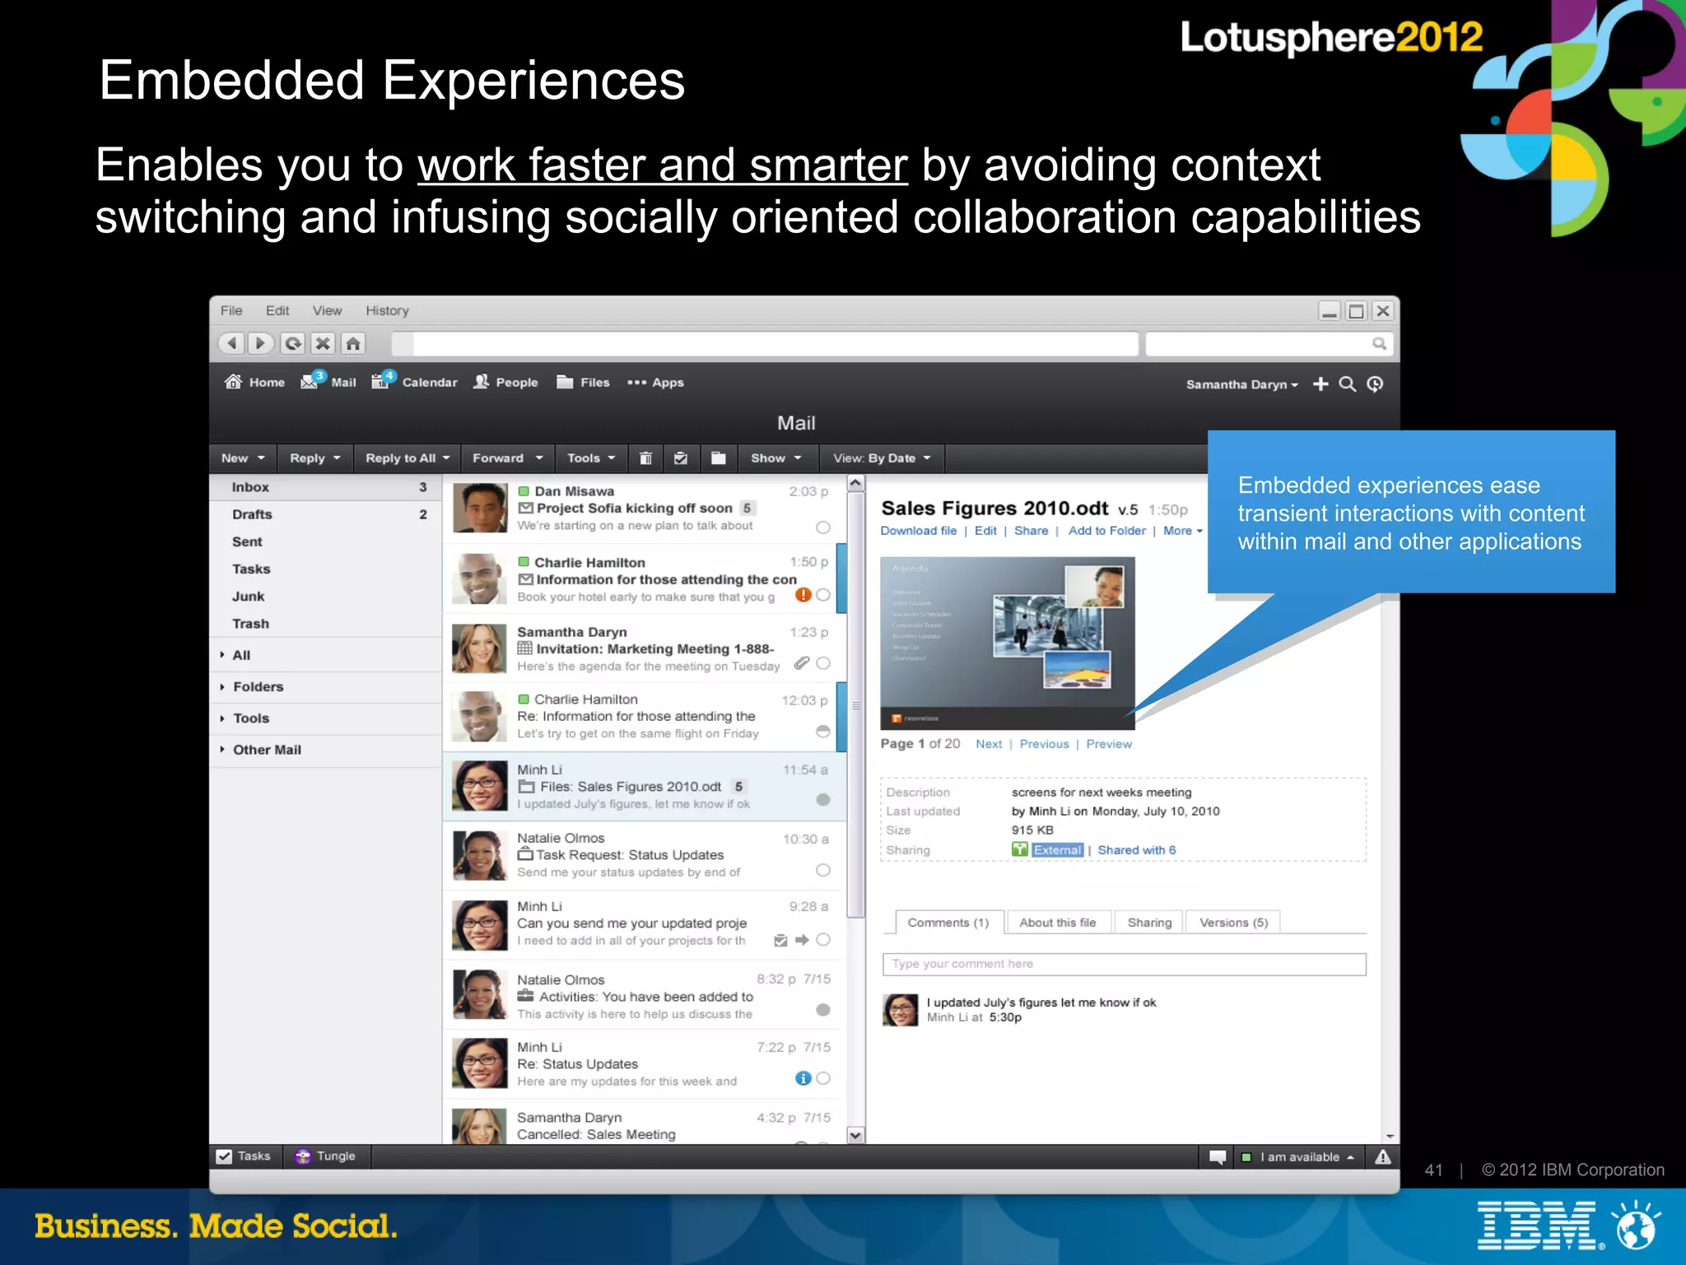The height and width of the screenshot is (1265, 1686).
Task: Switch to the Sharing tab
Action: 1149,923
